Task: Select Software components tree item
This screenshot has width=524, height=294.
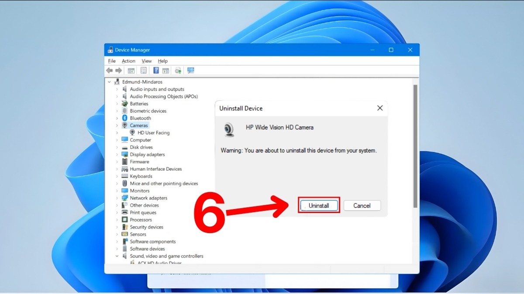Action: pos(153,242)
